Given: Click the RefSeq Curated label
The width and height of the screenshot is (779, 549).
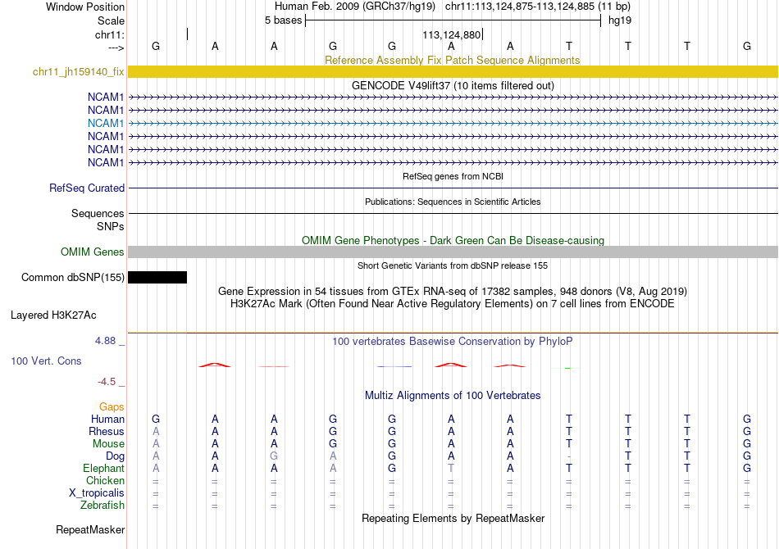Looking at the screenshot, I should point(86,188).
